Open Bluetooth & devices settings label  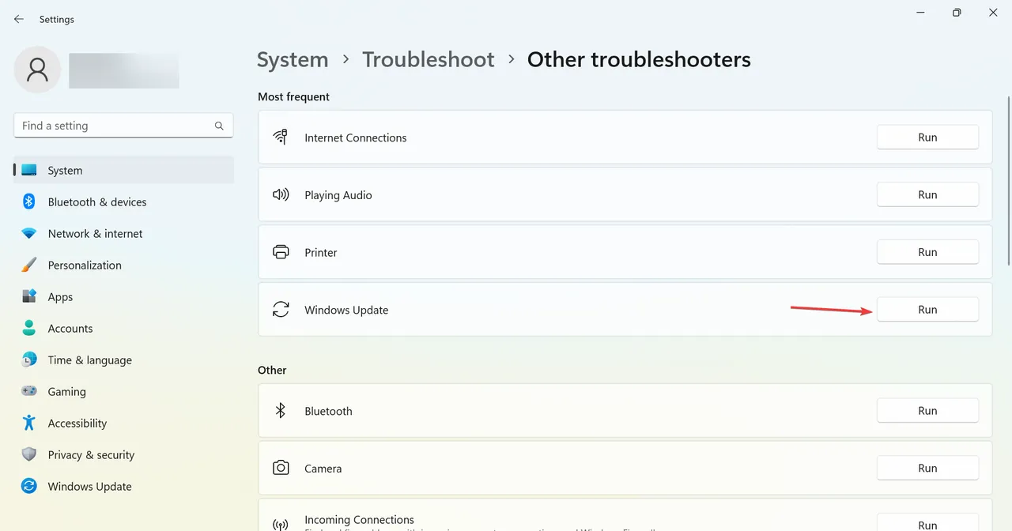pyautogui.click(x=97, y=202)
